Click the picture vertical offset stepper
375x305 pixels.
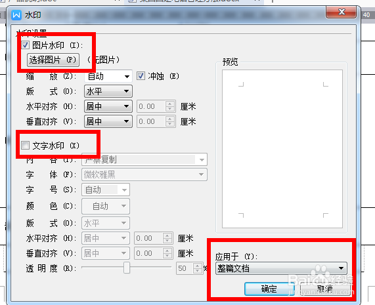pos(170,121)
